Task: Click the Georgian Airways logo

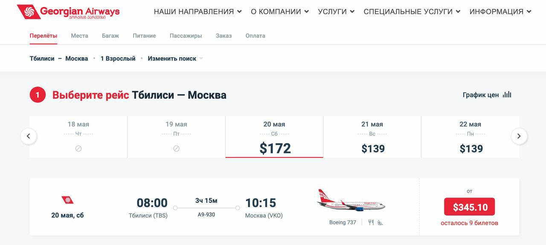Action: [x=68, y=12]
